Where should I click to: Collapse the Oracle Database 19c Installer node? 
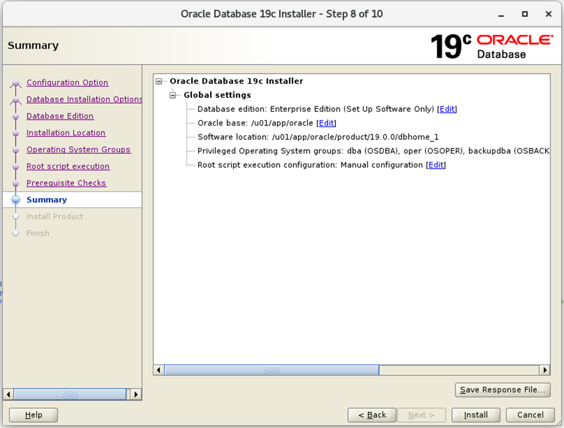click(159, 82)
